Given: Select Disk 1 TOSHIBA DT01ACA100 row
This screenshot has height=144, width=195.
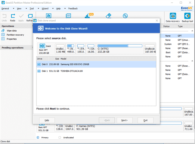Looking at the screenshot, I should (96, 71).
